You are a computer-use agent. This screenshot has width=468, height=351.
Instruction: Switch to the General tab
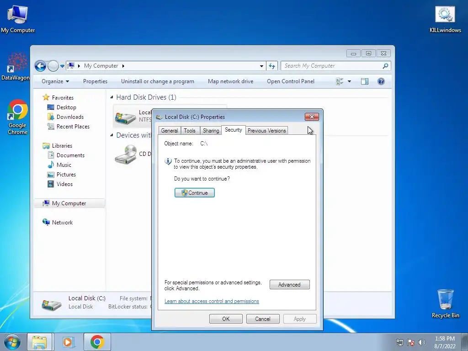170,130
